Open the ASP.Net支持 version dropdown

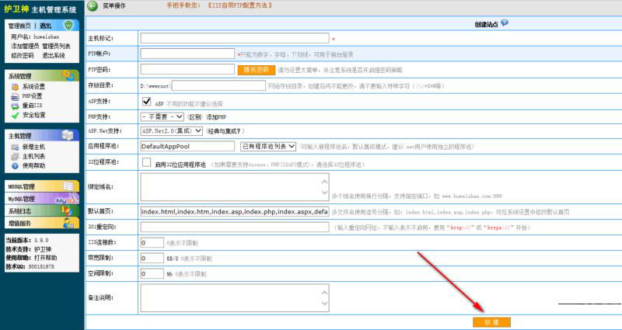pos(171,130)
